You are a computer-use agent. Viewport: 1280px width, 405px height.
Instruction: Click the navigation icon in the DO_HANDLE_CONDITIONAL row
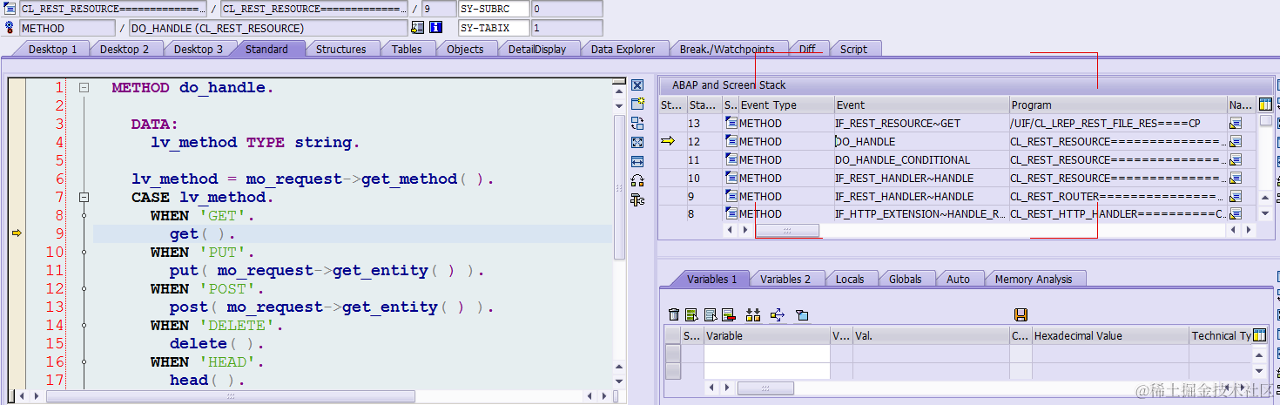(x=1236, y=160)
